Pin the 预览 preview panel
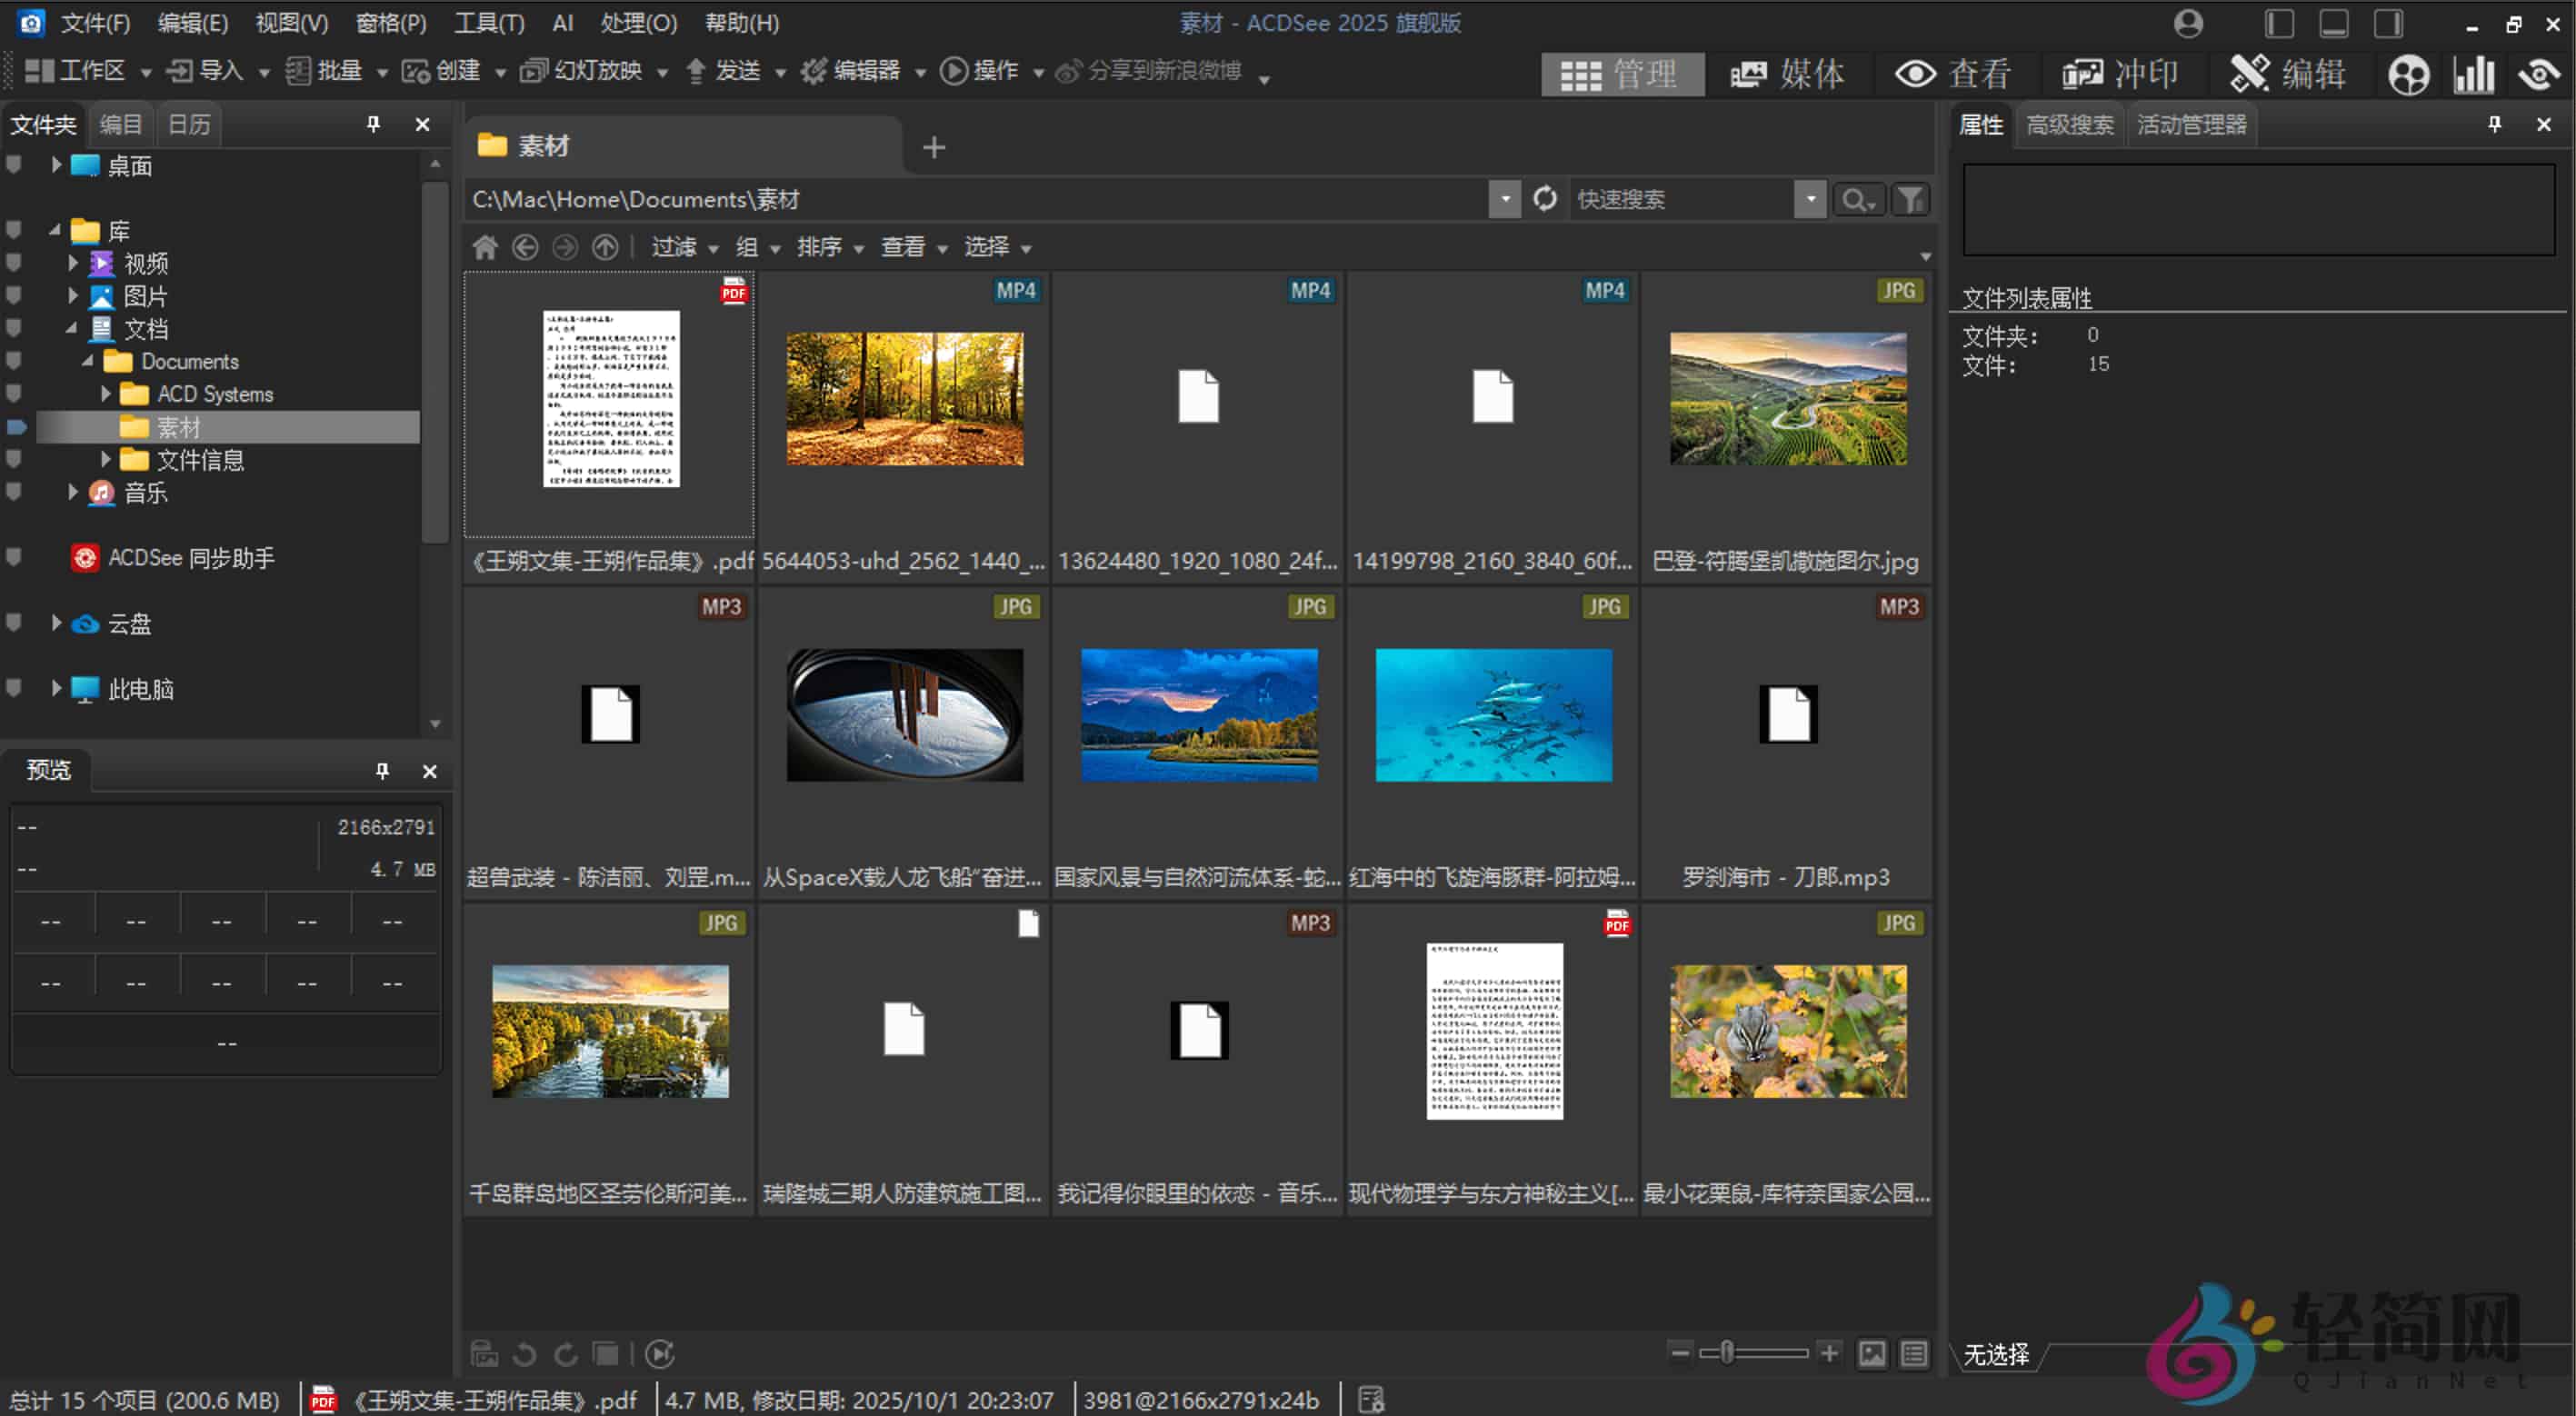2576x1416 pixels. pyautogui.click(x=381, y=771)
